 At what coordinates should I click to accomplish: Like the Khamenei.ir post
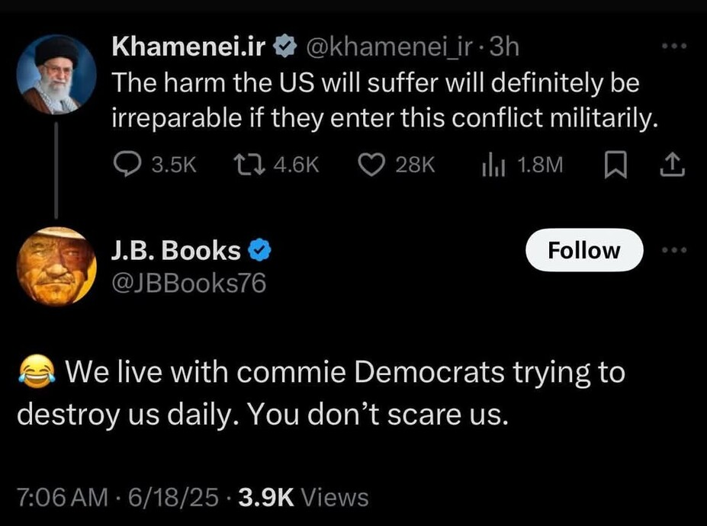tap(371, 165)
